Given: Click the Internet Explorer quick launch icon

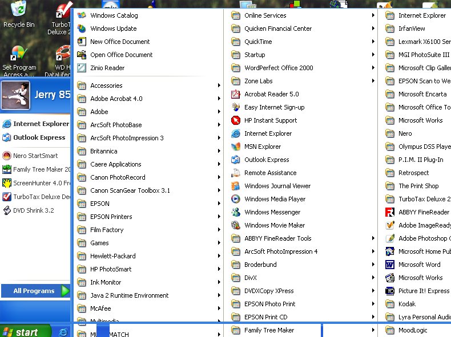Looking at the screenshot, I should [x=63, y=332].
